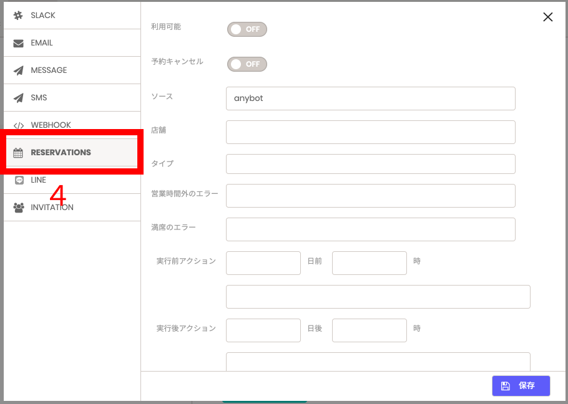Screen dimensions: 568x404
Task: Select the 営業時間外のエラー text field
Action: (x=371, y=196)
